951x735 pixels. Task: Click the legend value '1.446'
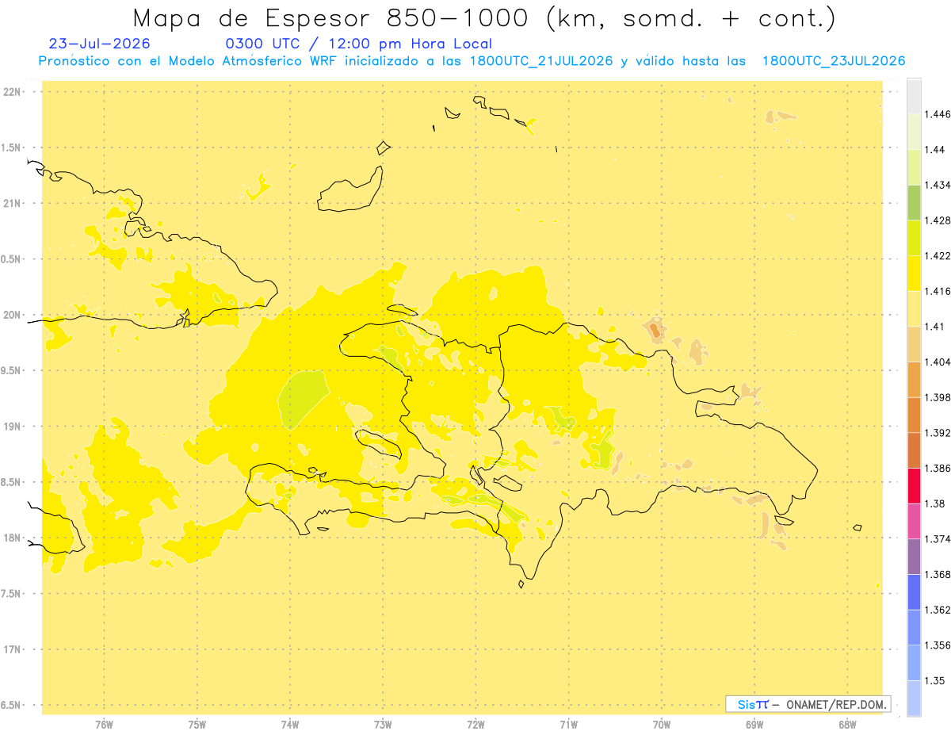938,114
